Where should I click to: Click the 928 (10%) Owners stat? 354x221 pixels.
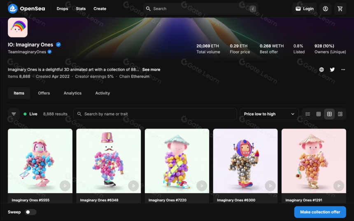pyautogui.click(x=330, y=49)
